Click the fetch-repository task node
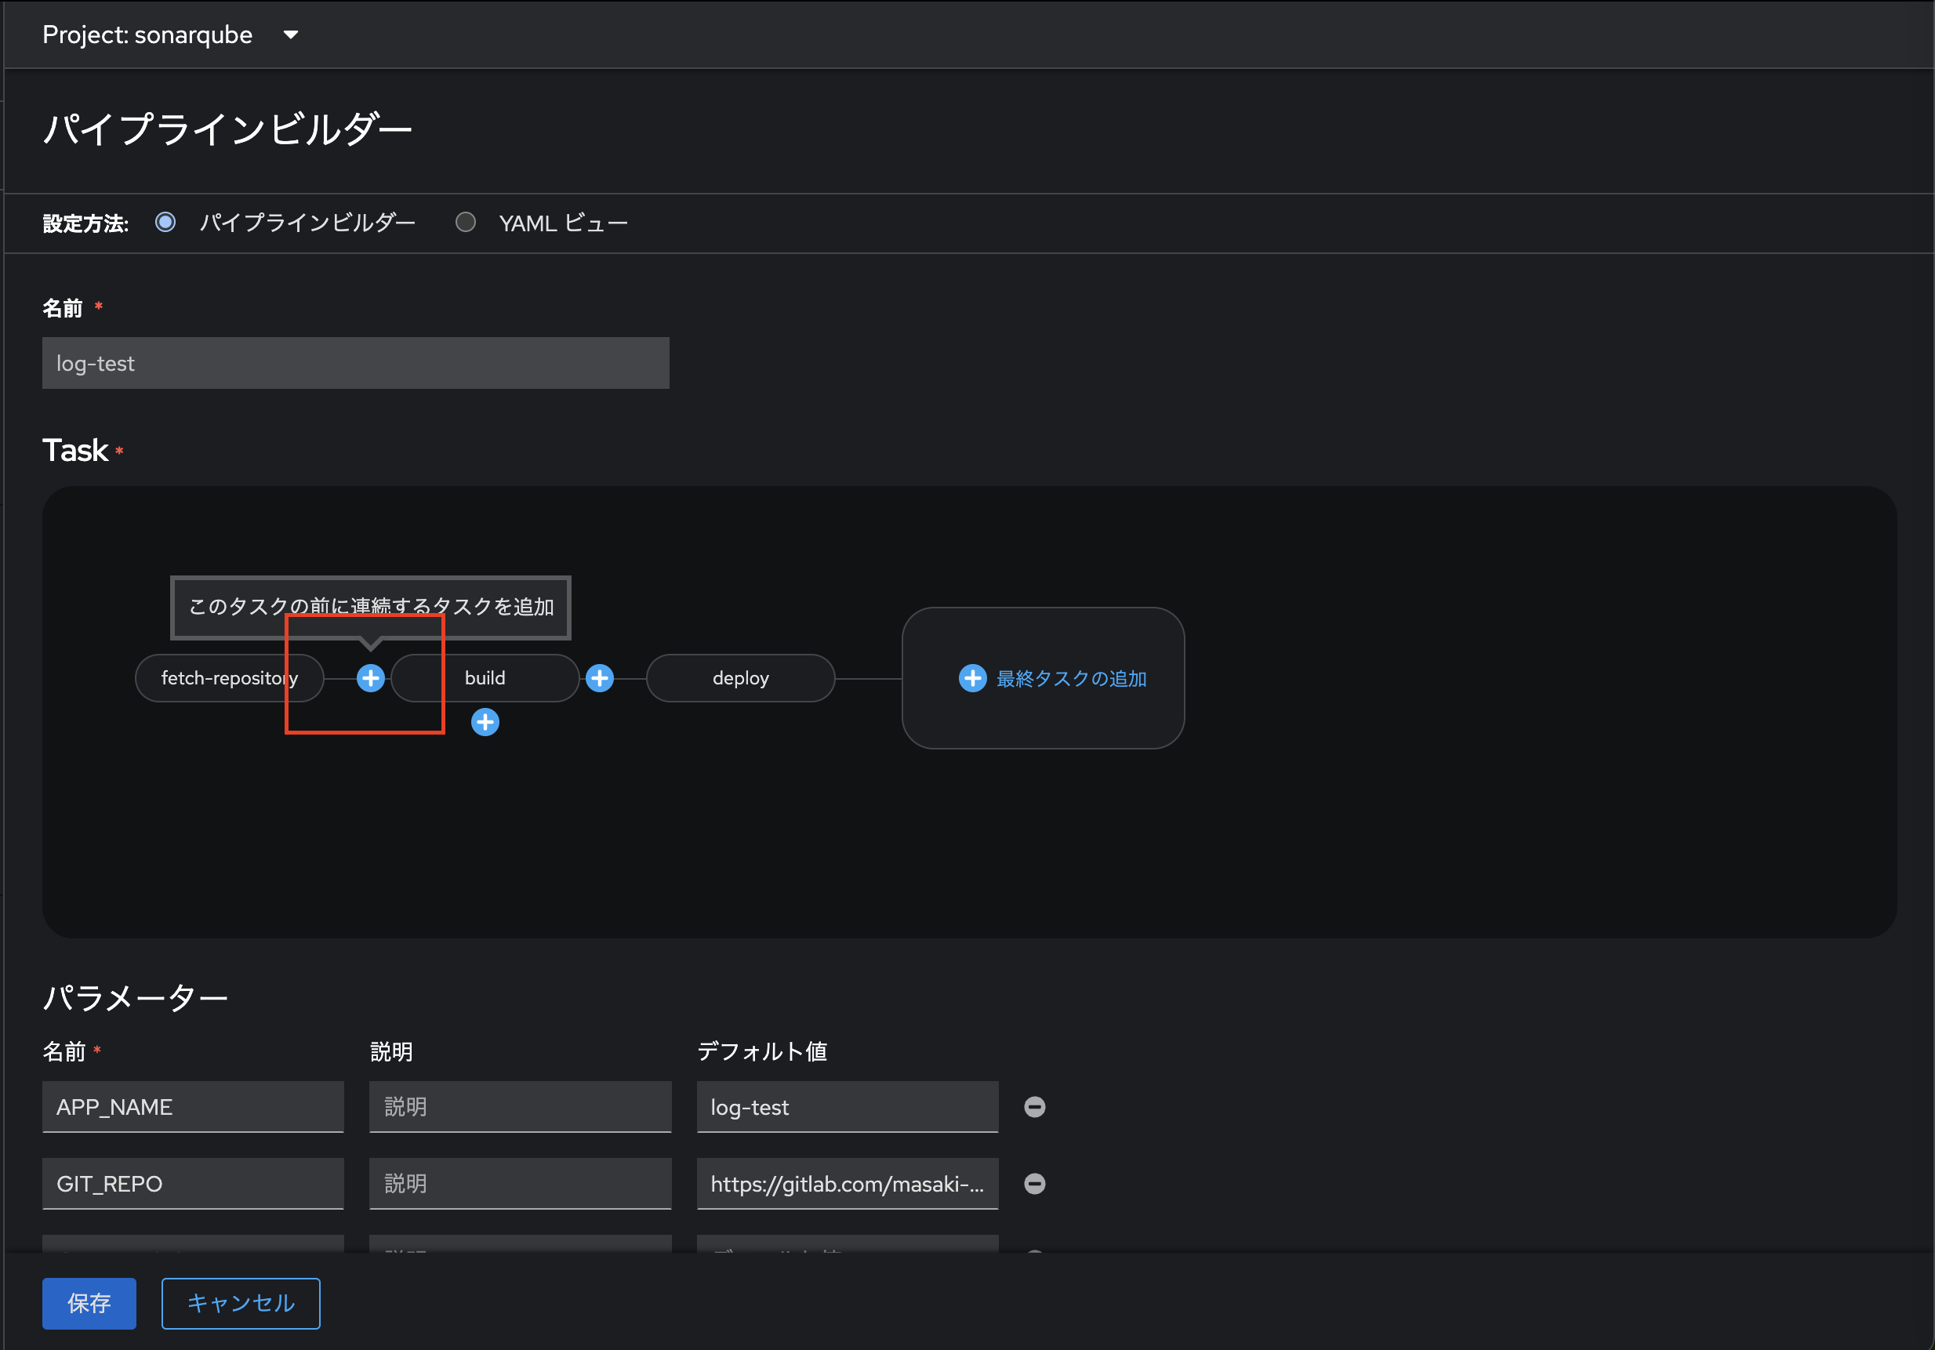This screenshot has height=1350, width=1935. [x=229, y=677]
